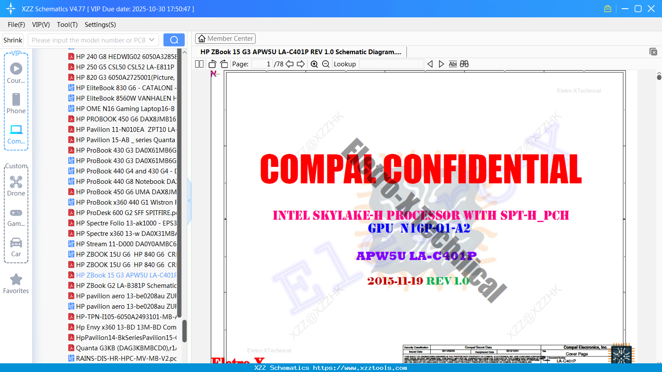Screen dimensions: 662x372
Task: Open the Settings(S) menu
Action: (x=100, y=25)
